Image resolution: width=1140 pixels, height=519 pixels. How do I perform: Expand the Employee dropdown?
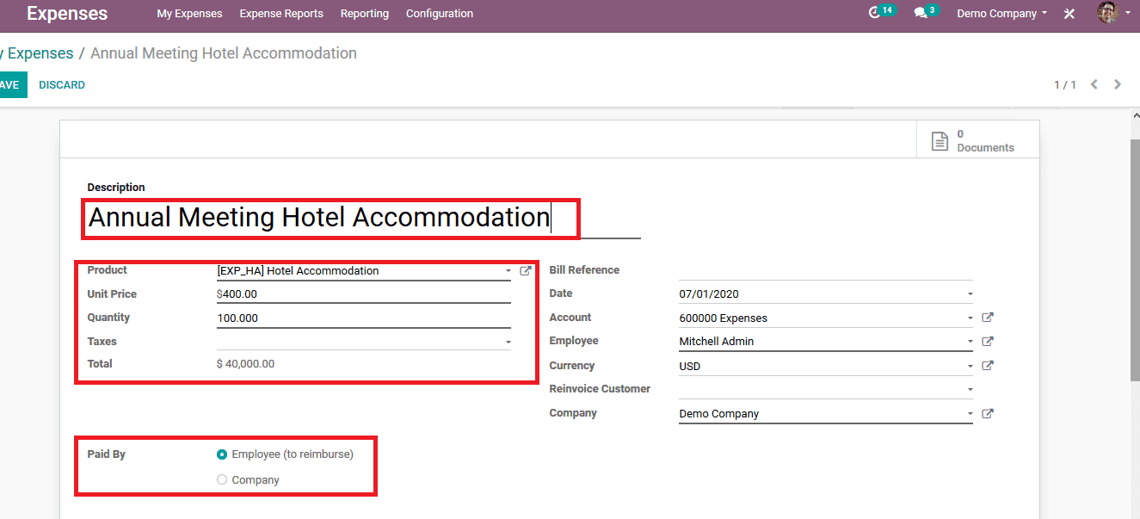pos(970,342)
